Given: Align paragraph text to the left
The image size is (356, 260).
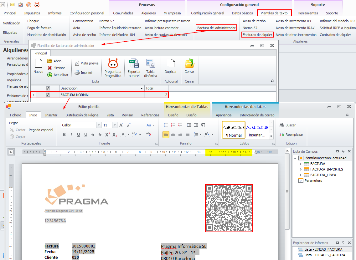Looking at the screenshot, I should point(166,135).
